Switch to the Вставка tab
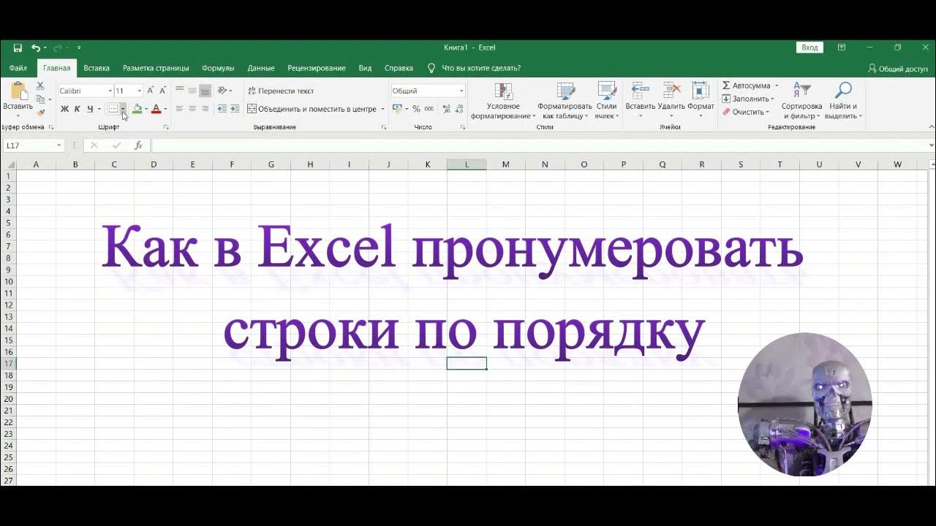The width and height of the screenshot is (936, 526). pos(97,68)
